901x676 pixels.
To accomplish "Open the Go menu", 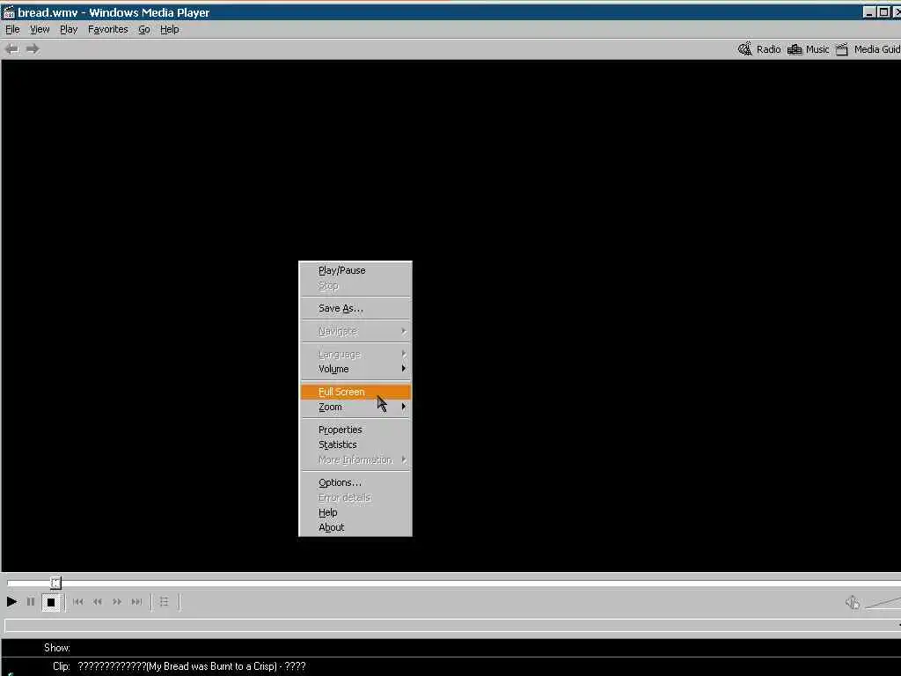I will click(x=144, y=29).
